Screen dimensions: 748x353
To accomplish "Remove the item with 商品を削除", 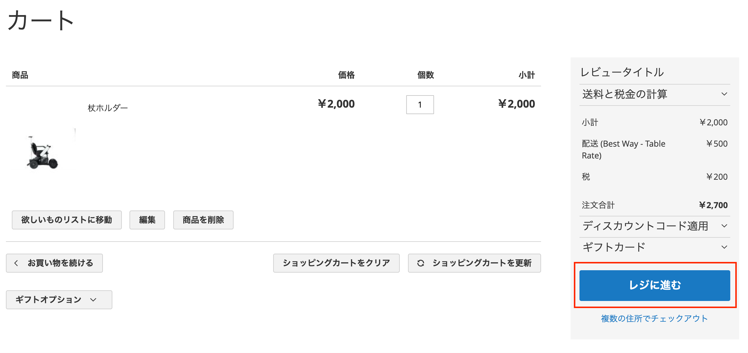I will pyautogui.click(x=203, y=220).
